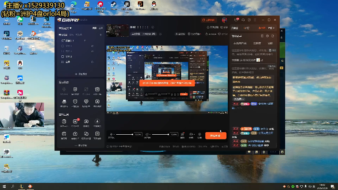
Task: Expand the item at the status bar's right end
Action: coord(225,147)
